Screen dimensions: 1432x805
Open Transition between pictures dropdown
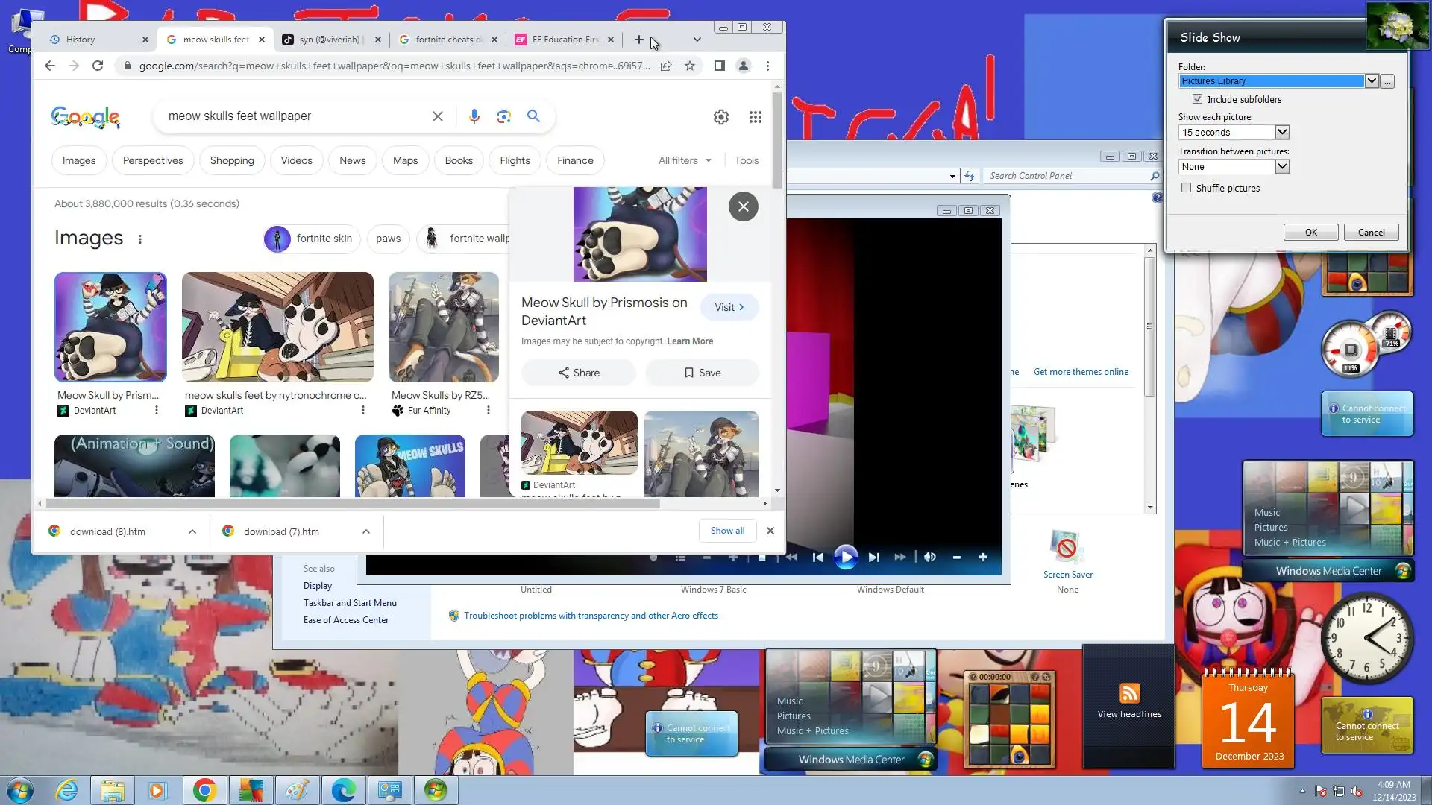tap(1281, 166)
